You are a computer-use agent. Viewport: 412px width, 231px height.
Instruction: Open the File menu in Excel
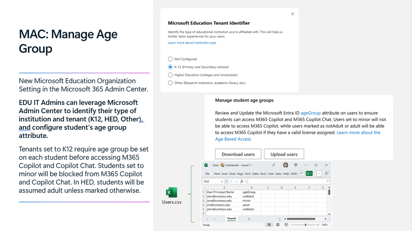tap(207, 174)
